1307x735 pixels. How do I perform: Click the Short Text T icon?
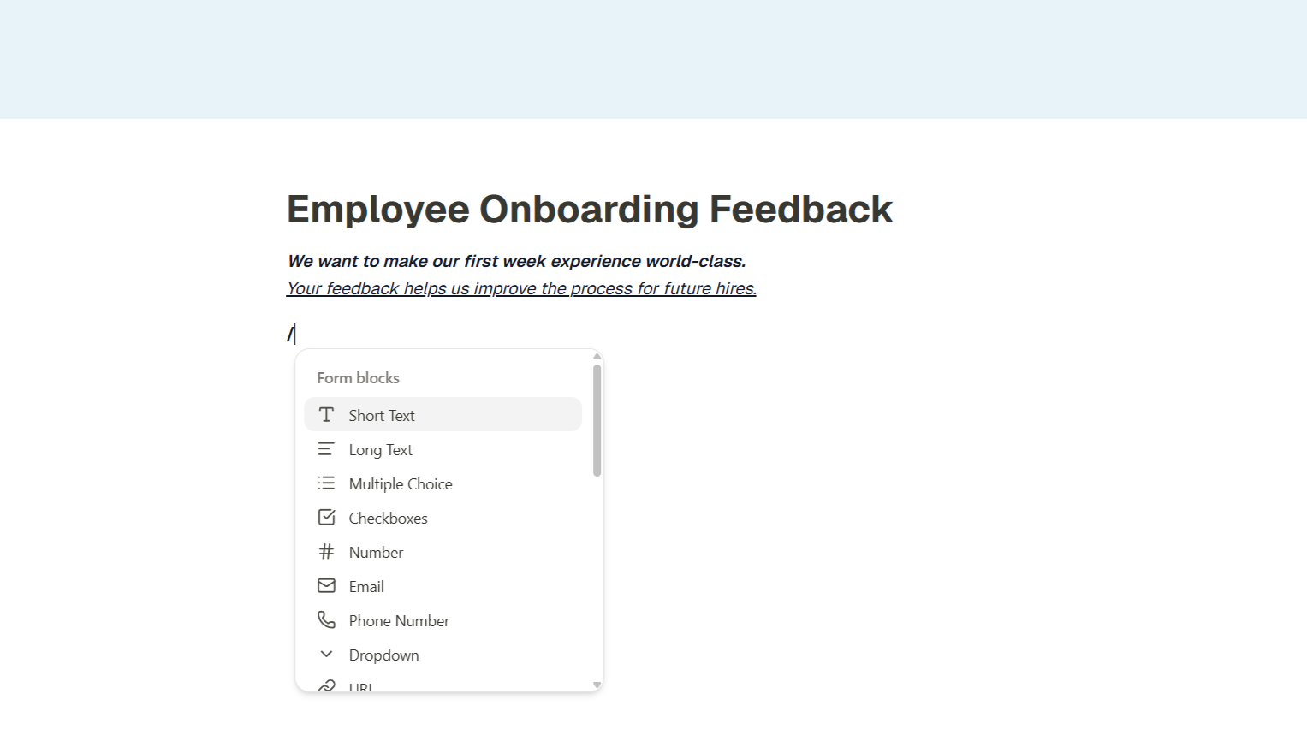point(326,415)
